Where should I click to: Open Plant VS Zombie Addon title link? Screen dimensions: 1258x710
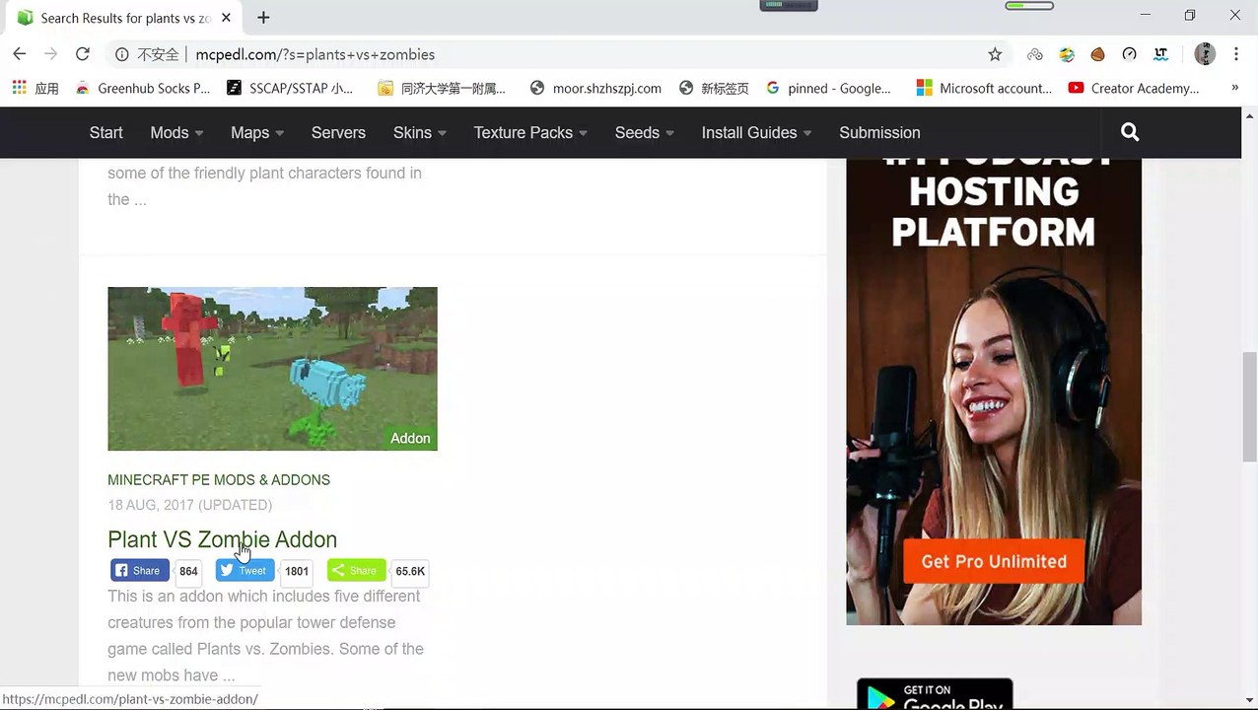click(222, 539)
